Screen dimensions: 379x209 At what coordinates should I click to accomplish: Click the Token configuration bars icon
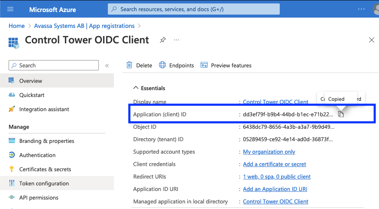tap(12, 183)
